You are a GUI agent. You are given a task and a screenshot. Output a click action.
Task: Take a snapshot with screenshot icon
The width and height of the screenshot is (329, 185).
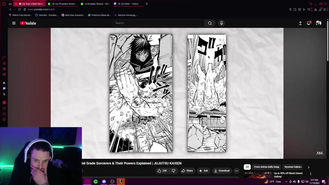tap(295, 10)
